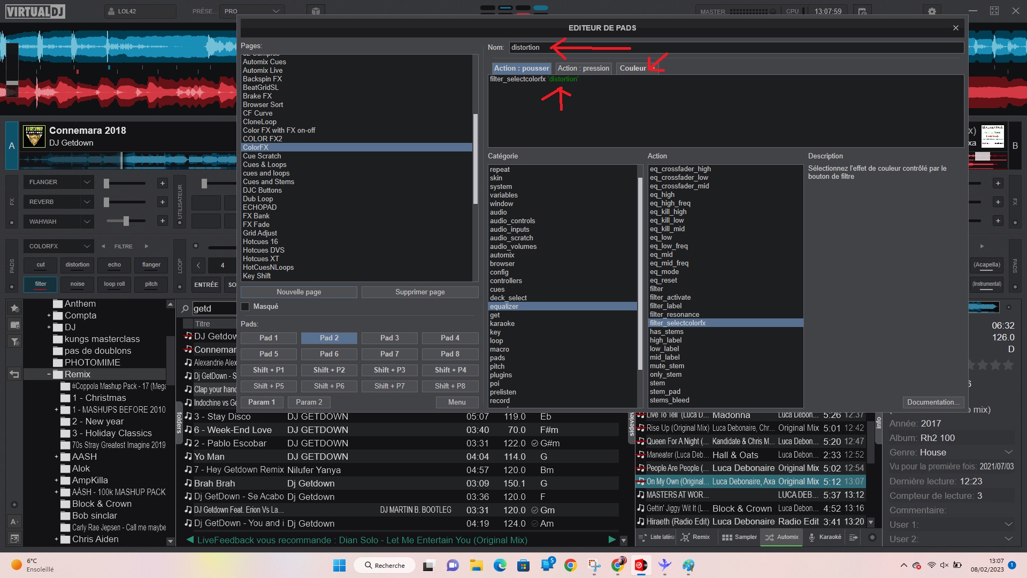Click the VirtualDJ logo
Viewport: 1027px width, 578px height.
pos(35,11)
